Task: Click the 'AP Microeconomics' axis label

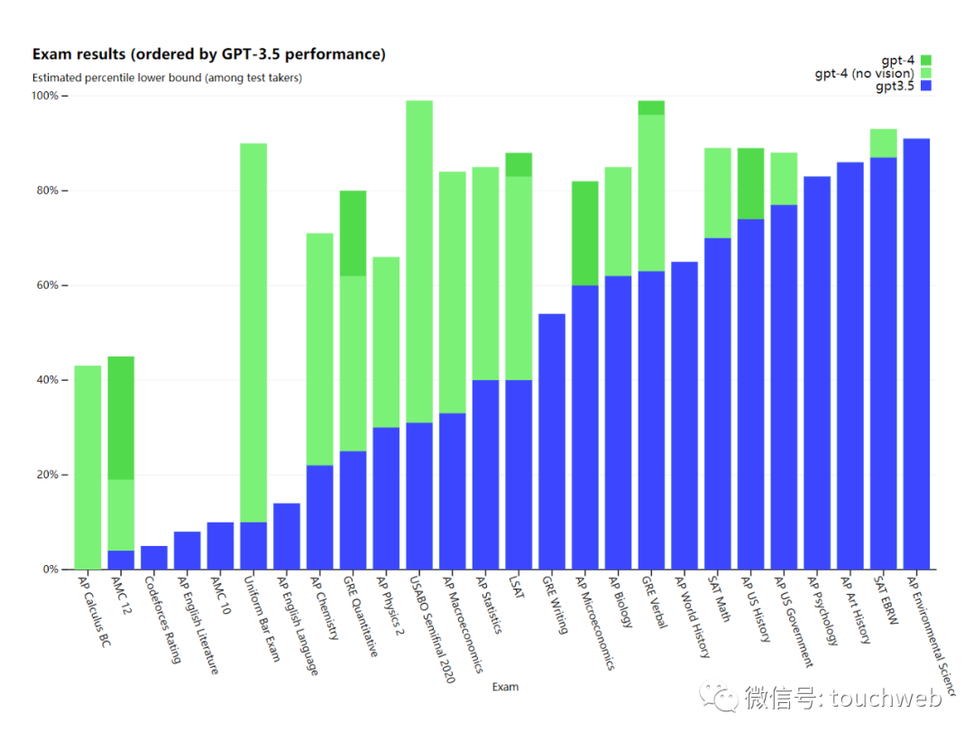Action: [x=595, y=623]
